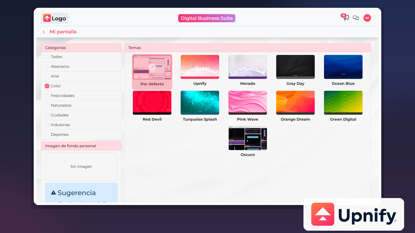
Task: Select the Turquoise Splash theme thumbnail
Action: 200,103
